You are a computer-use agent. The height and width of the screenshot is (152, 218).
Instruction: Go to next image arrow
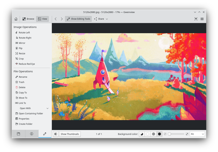point(62,19)
